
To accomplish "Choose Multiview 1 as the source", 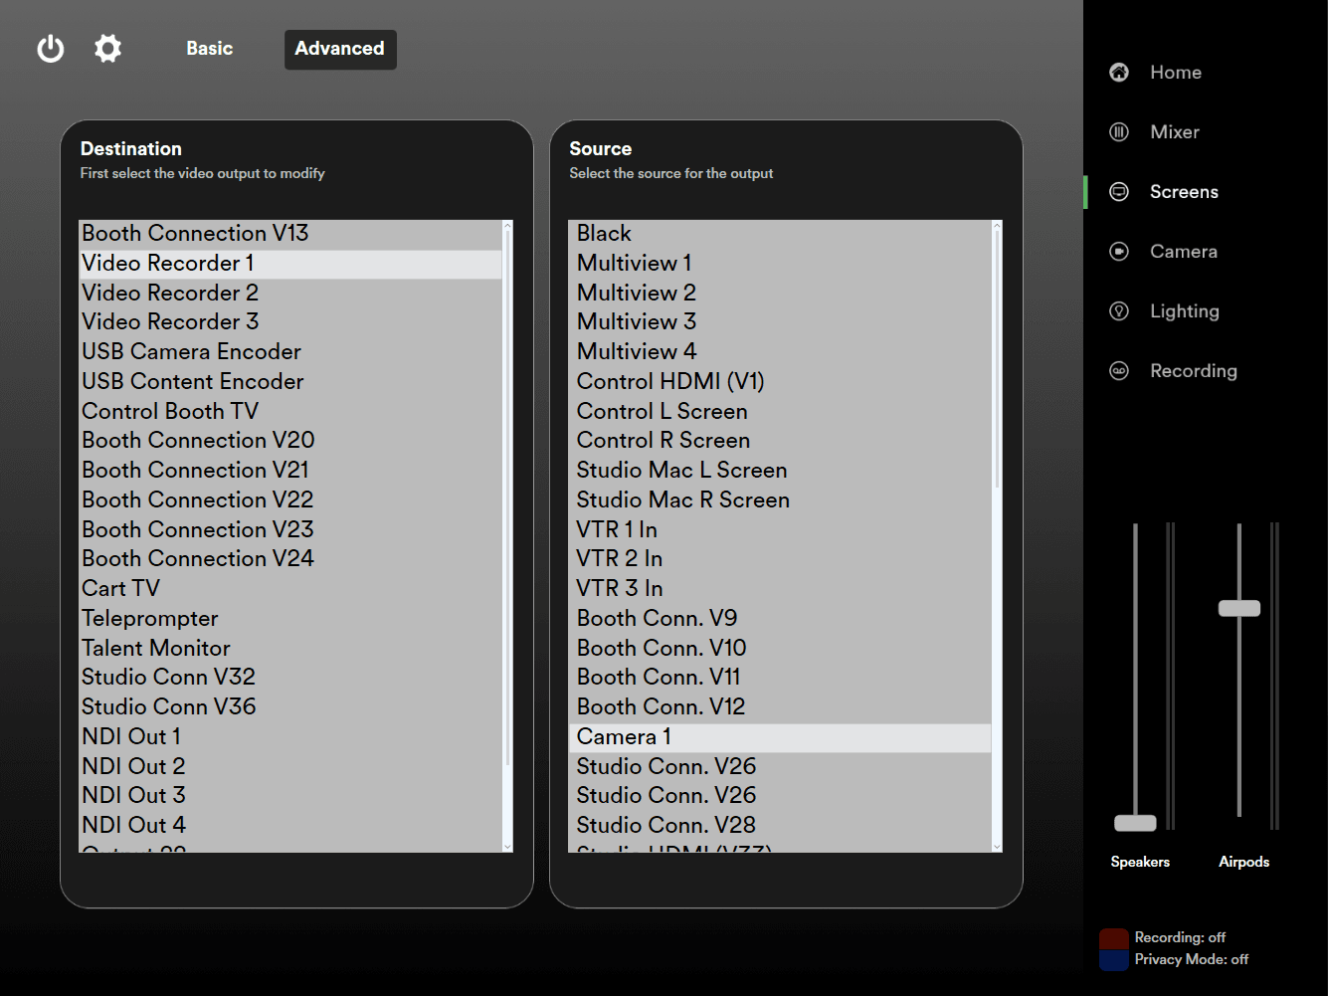I will (780, 264).
